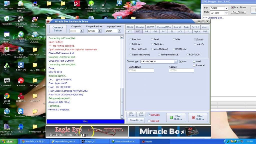Switch to the CDMA tab
Viewport: 256px width, 144px height.
click(x=130, y=27)
